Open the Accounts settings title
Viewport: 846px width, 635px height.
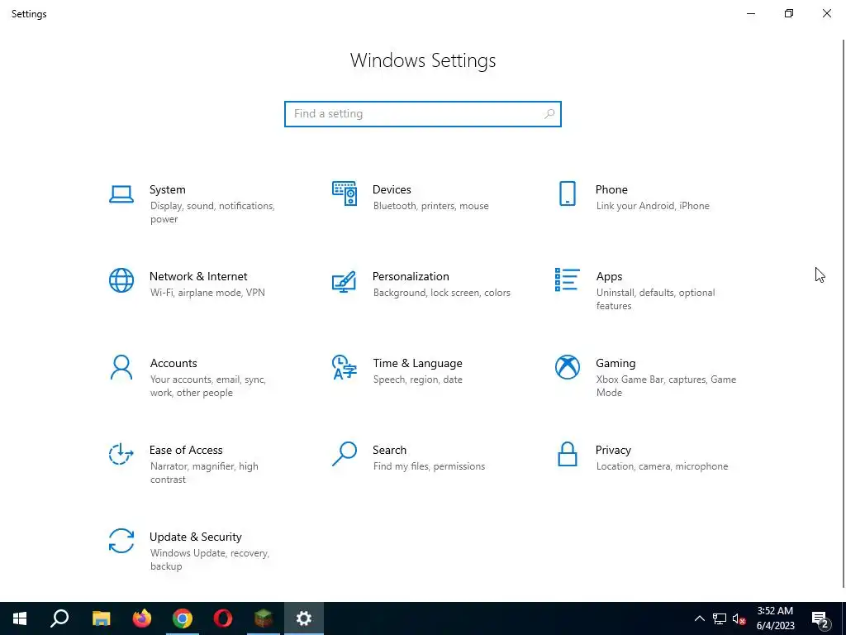tap(173, 364)
